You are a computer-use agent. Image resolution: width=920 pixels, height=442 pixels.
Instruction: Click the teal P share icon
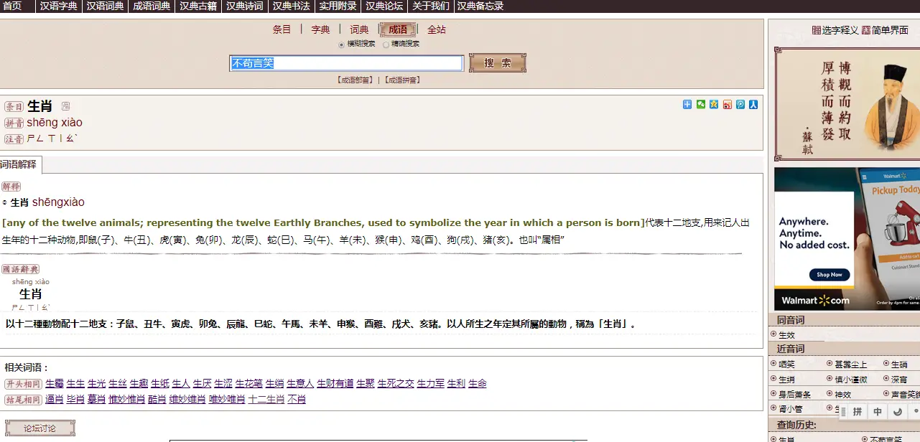tap(740, 104)
